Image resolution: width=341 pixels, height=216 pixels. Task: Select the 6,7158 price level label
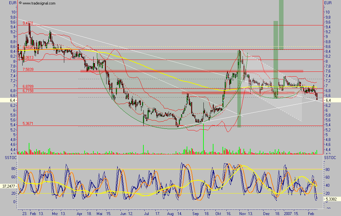28,91
